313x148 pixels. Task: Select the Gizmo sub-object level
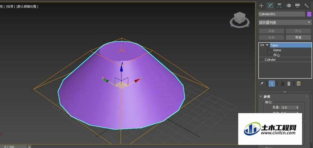point(277,50)
